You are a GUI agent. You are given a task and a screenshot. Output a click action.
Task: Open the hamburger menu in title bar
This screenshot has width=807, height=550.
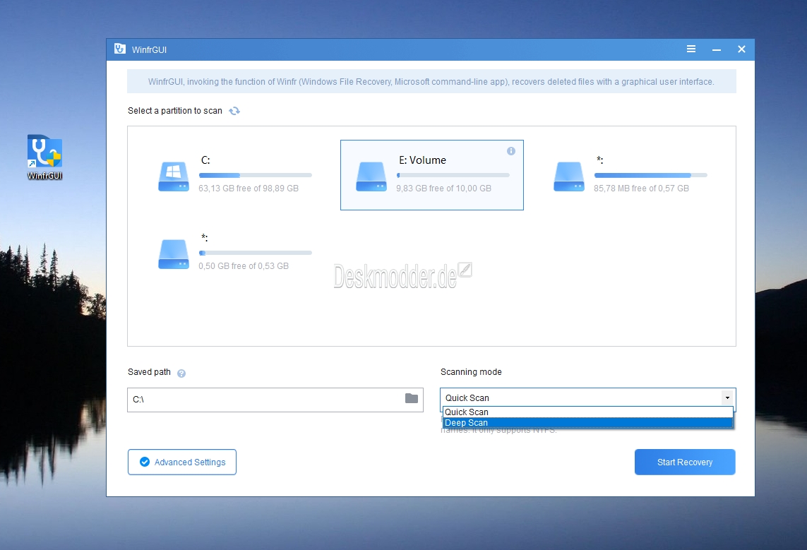pyautogui.click(x=691, y=49)
